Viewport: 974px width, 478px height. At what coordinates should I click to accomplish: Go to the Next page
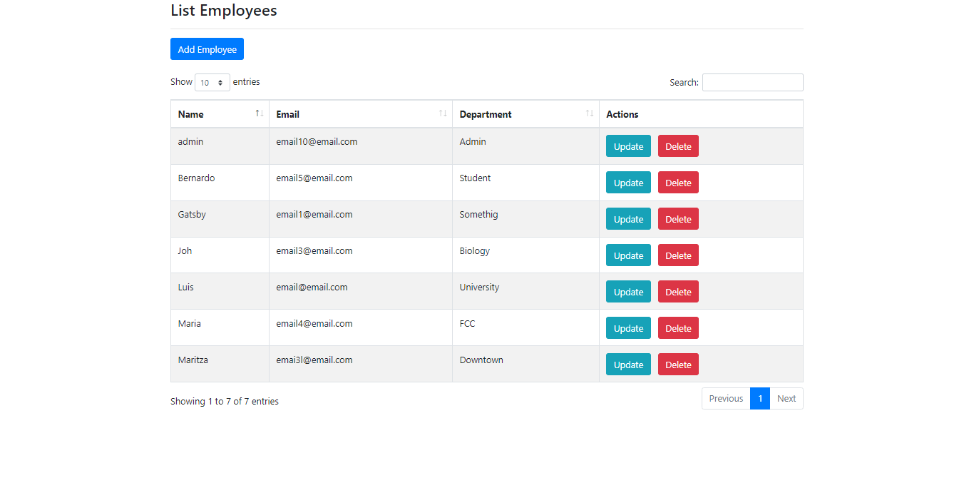(x=786, y=399)
